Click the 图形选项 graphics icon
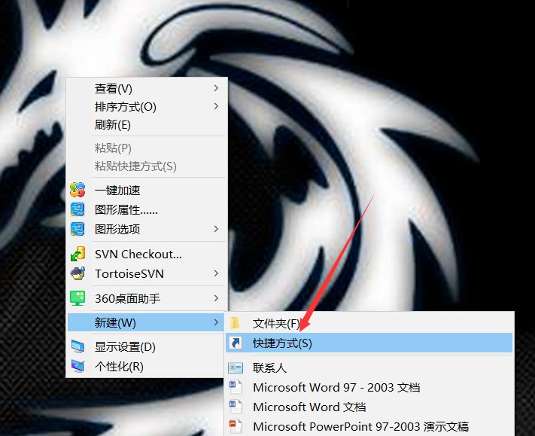535x436 pixels. (x=78, y=229)
